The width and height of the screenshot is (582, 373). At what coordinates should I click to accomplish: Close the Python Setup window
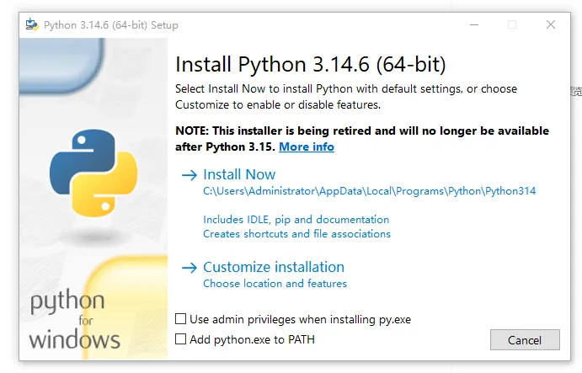551,25
